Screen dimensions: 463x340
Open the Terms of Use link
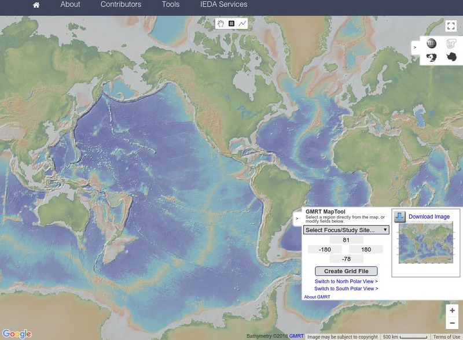[x=446, y=337]
